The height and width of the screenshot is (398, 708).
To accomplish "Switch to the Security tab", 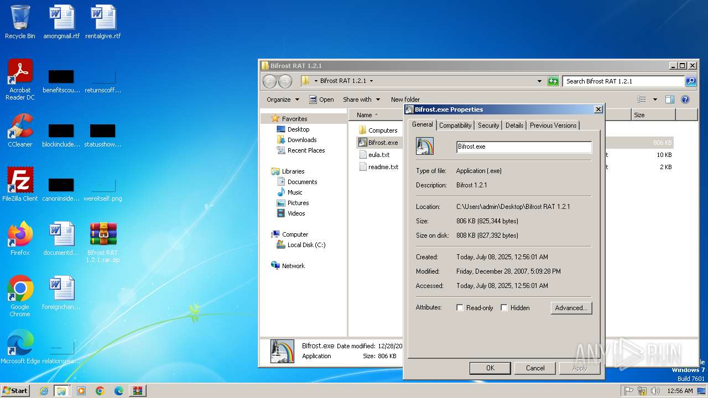I will coord(488,125).
